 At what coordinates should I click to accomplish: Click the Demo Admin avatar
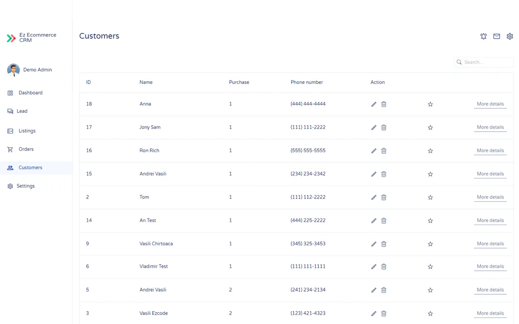pyautogui.click(x=13, y=70)
